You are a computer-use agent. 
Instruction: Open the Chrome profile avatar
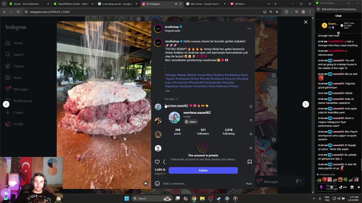pos(303,12)
